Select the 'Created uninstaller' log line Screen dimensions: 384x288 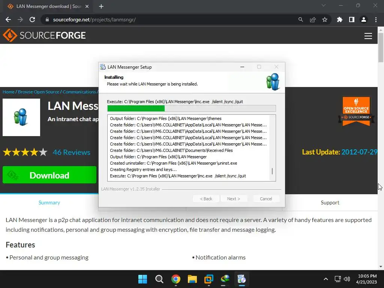(173, 163)
